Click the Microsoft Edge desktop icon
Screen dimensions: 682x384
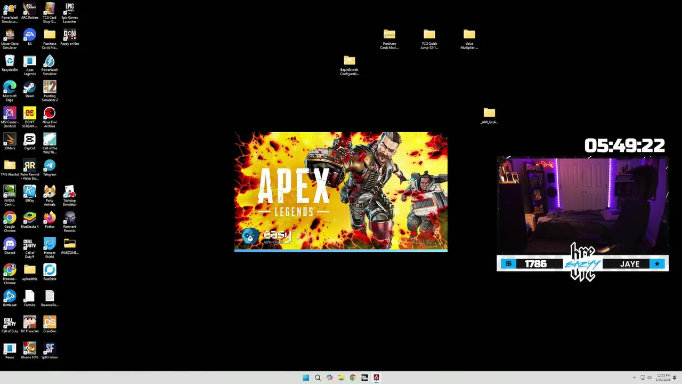point(10,92)
